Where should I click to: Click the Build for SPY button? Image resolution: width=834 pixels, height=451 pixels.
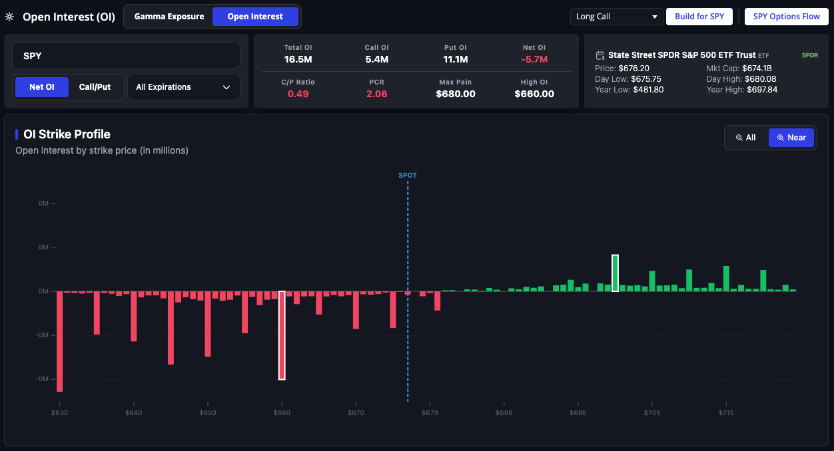699,16
